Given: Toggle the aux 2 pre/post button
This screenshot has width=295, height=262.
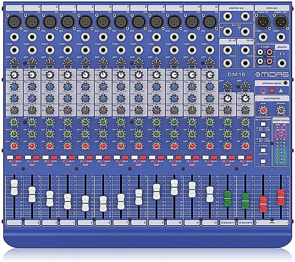Looking at the screenshot, I should [262, 135].
